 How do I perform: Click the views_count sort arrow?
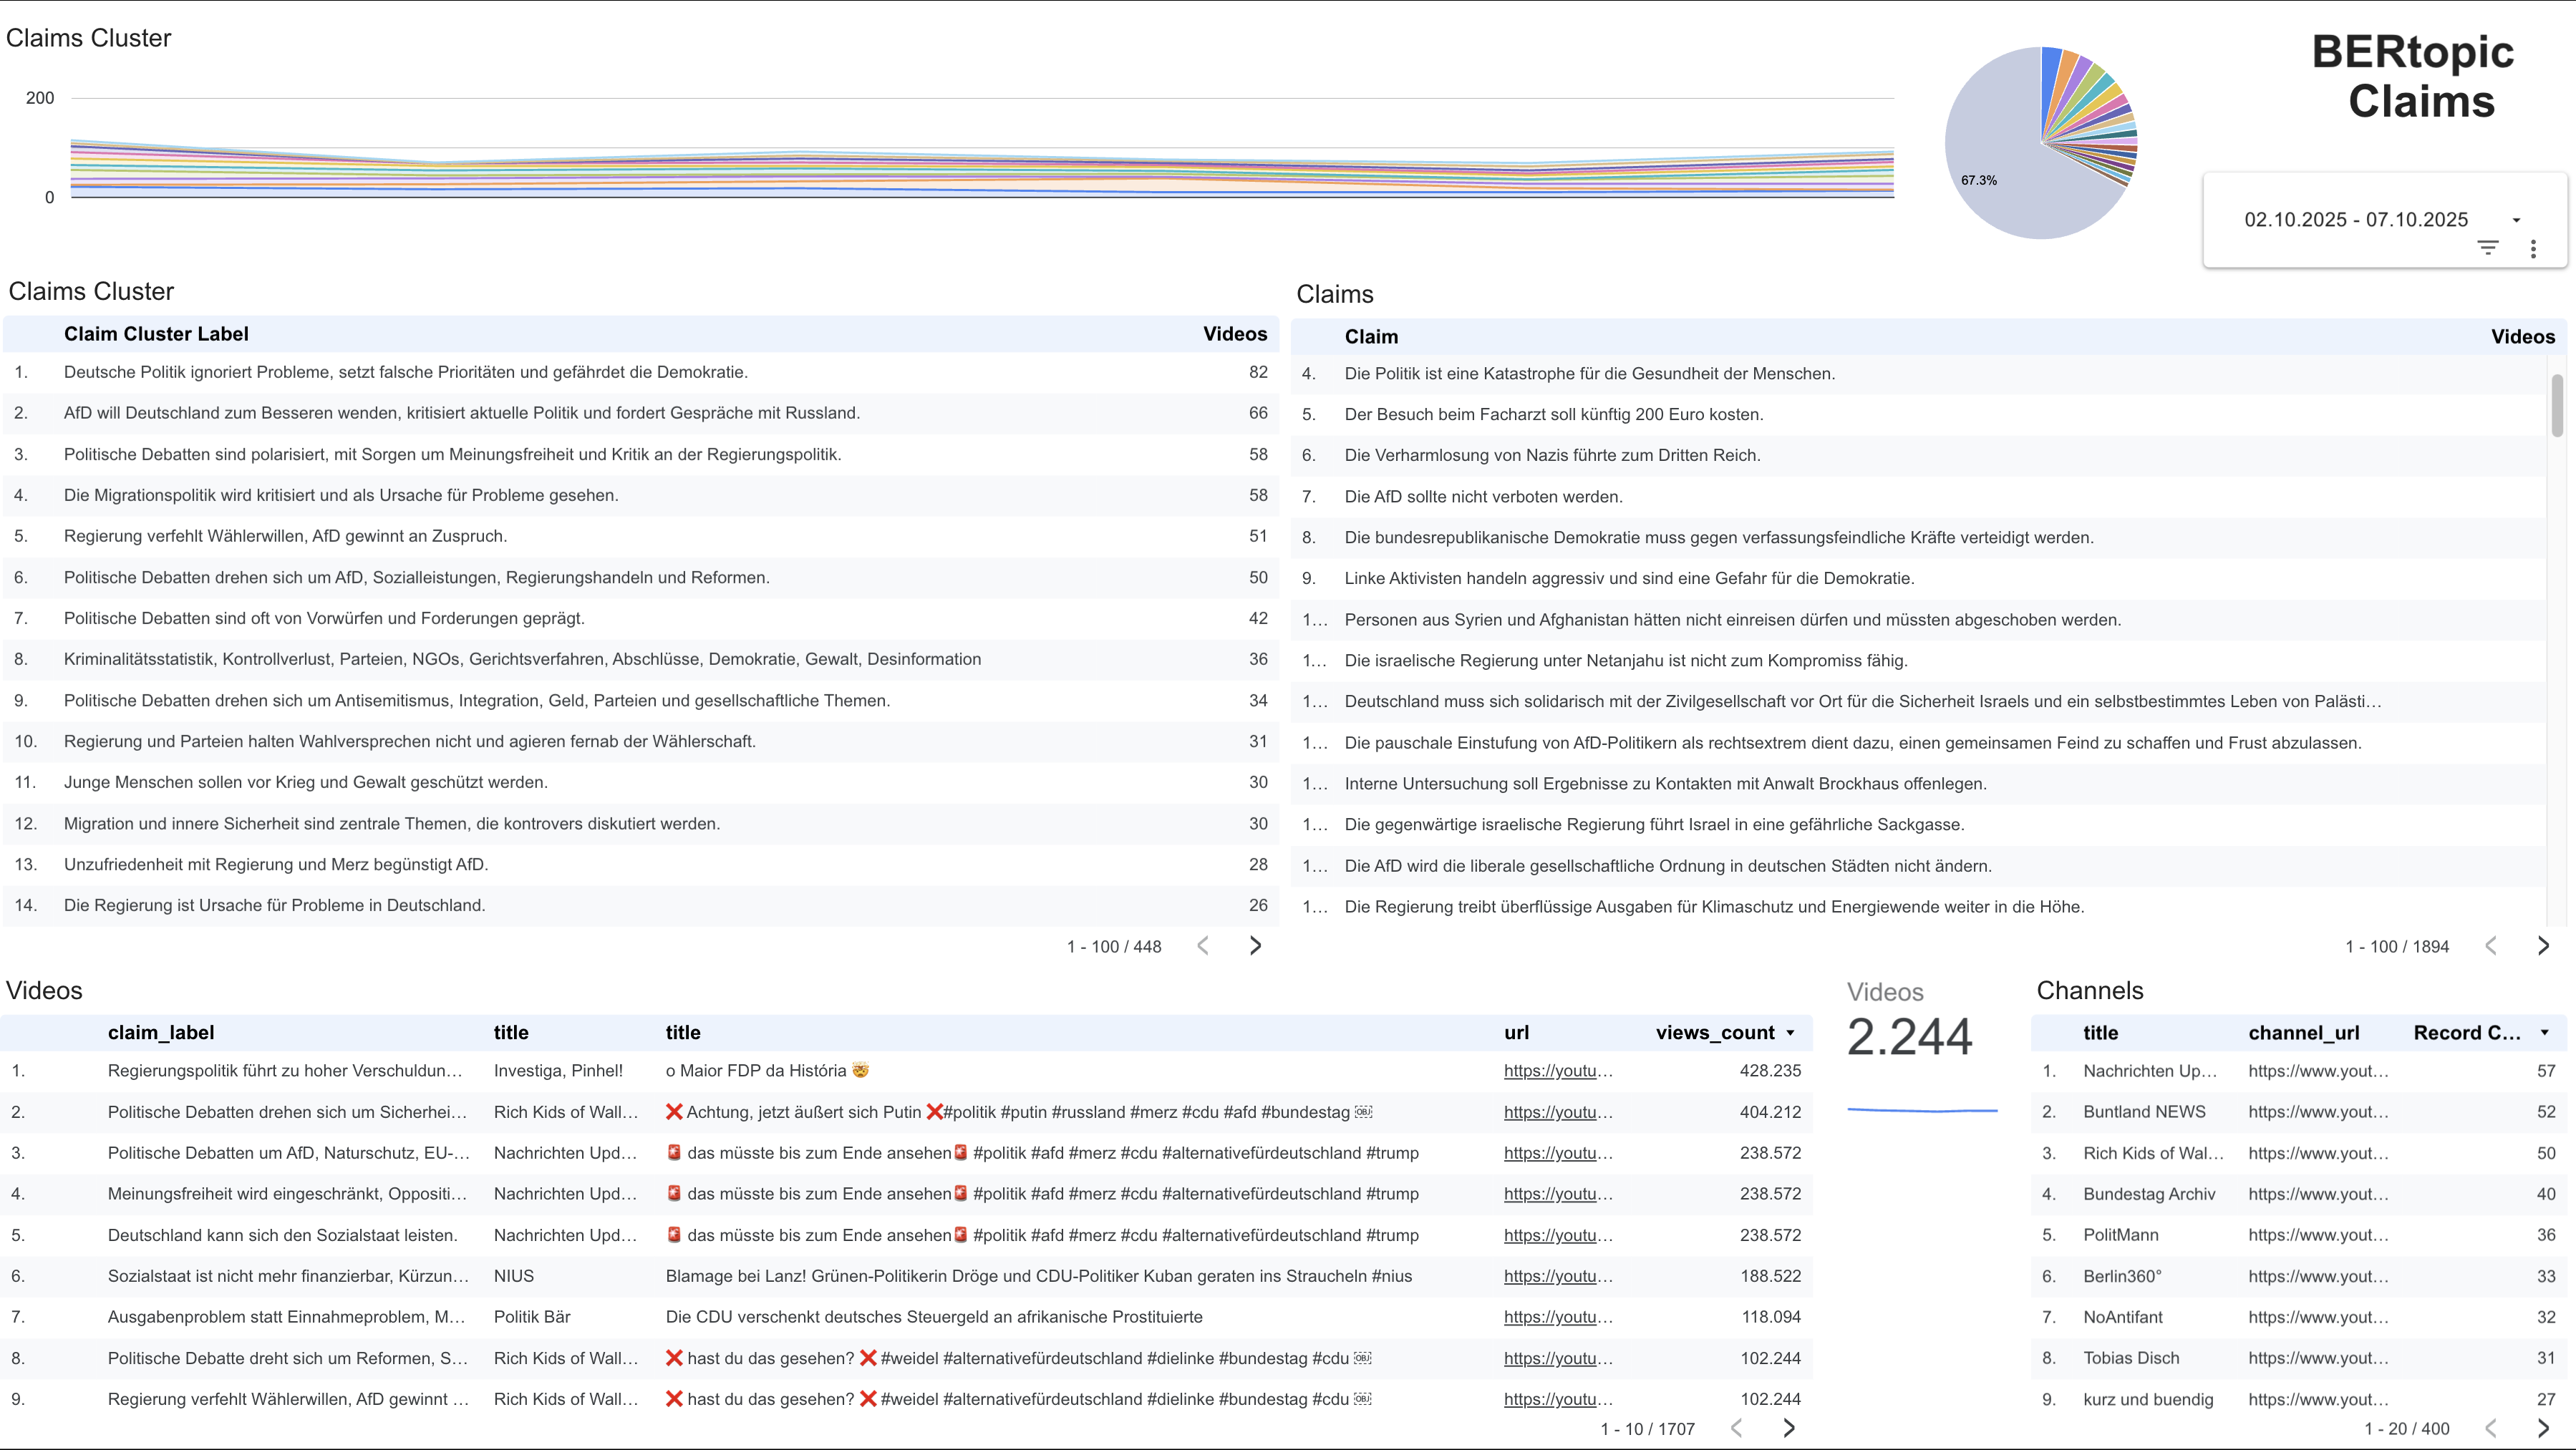[x=1790, y=1033]
